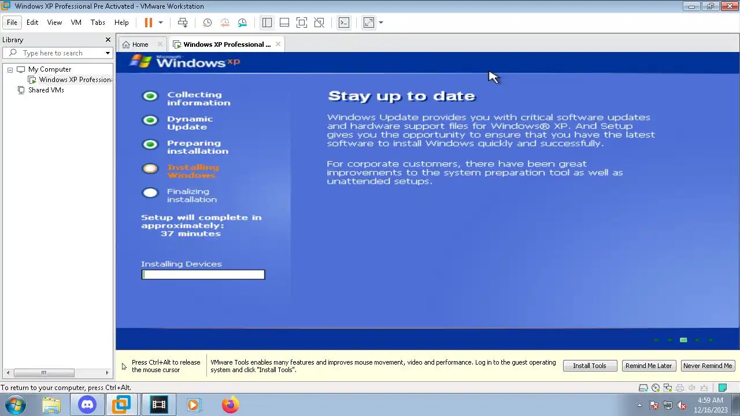Screen dimensions: 740x416
Task: Click the network tray icon
Action: [x=668, y=405]
